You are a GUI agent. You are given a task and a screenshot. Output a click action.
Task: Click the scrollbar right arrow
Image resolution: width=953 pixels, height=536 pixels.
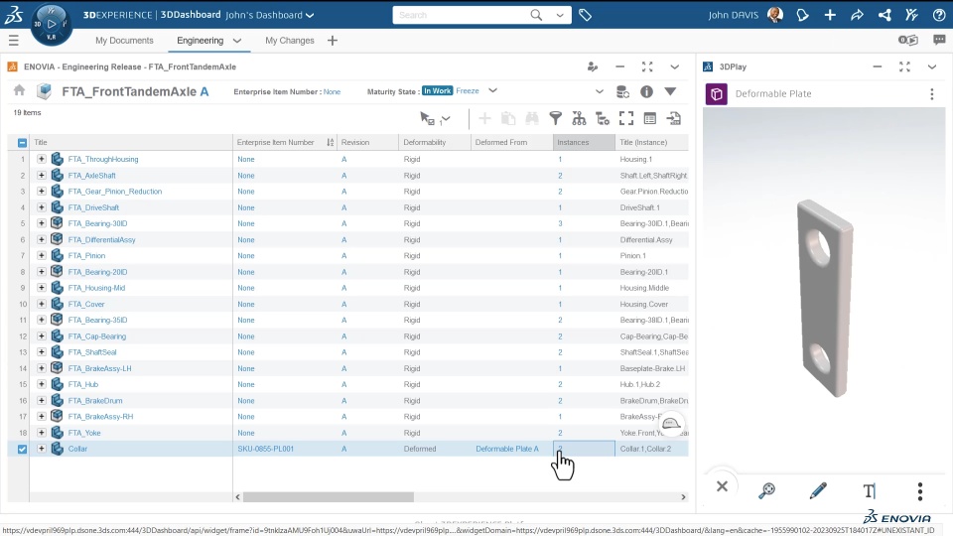[x=683, y=497]
